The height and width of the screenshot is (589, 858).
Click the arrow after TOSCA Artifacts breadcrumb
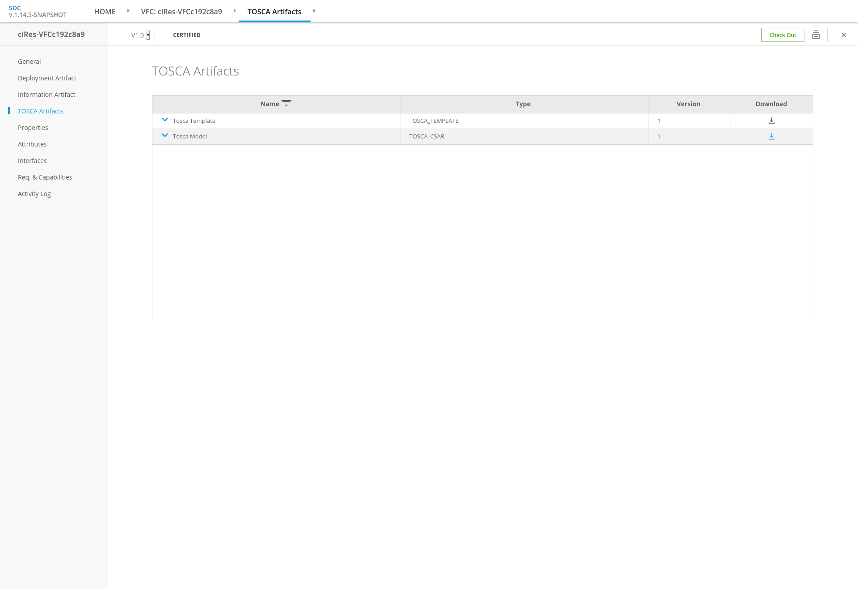pyautogui.click(x=314, y=11)
